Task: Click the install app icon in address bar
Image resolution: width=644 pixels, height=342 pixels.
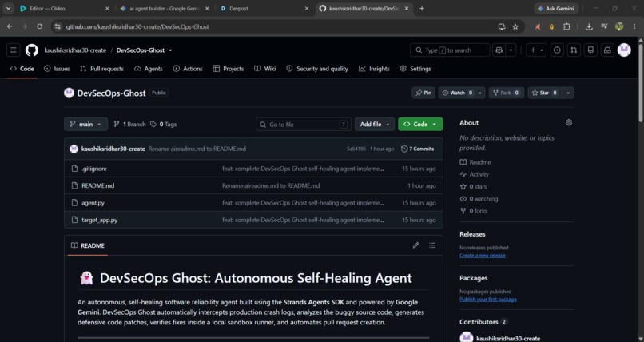Action: click(x=502, y=26)
